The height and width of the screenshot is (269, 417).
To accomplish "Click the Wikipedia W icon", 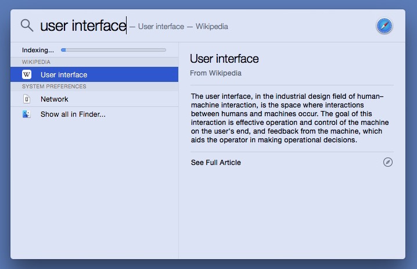I will (27, 74).
